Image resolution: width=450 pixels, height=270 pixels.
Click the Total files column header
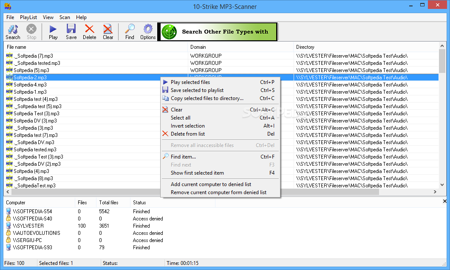(113, 203)
